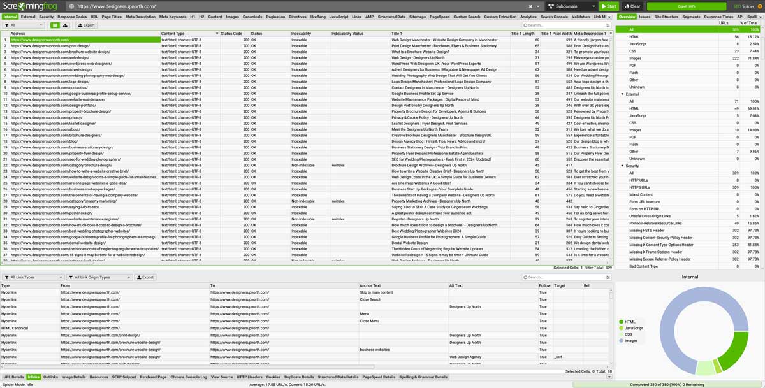Image resolution: width=765 pixels, height=388 pixels.
Task: Open the Page Titles tab
Action: (112, 17)
